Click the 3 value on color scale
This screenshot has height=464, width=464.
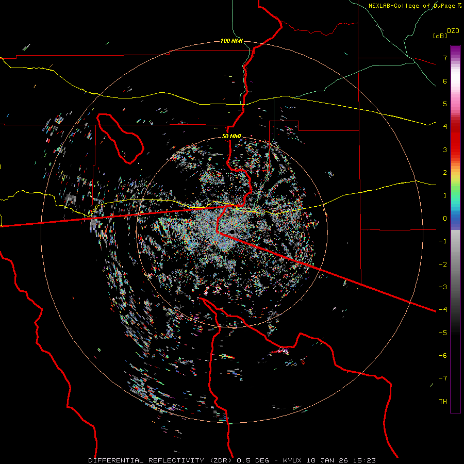pos(445,150)
